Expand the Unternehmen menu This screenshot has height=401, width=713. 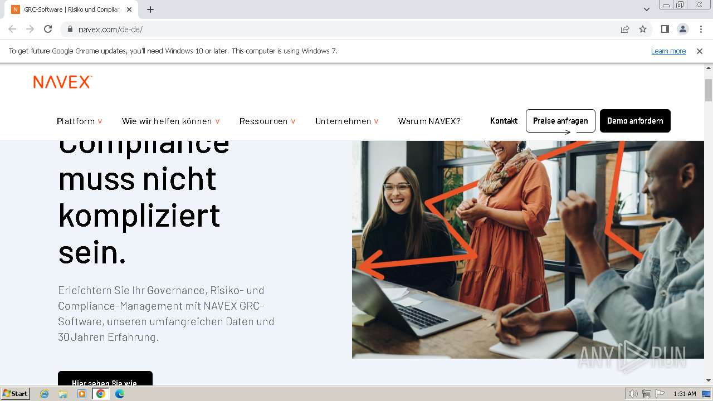(x=347, y=121)
